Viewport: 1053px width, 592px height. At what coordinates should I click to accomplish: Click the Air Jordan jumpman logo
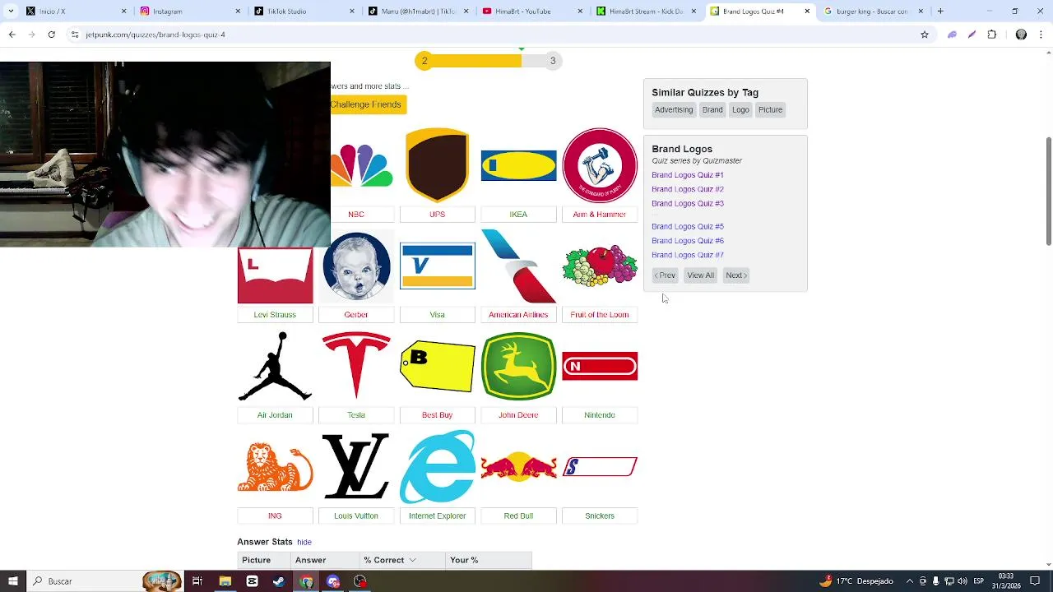[x=275, y=366]
